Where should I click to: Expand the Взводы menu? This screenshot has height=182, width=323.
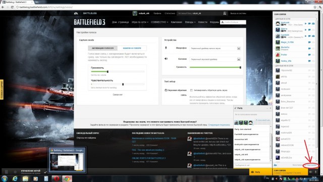tap(190, 22)
